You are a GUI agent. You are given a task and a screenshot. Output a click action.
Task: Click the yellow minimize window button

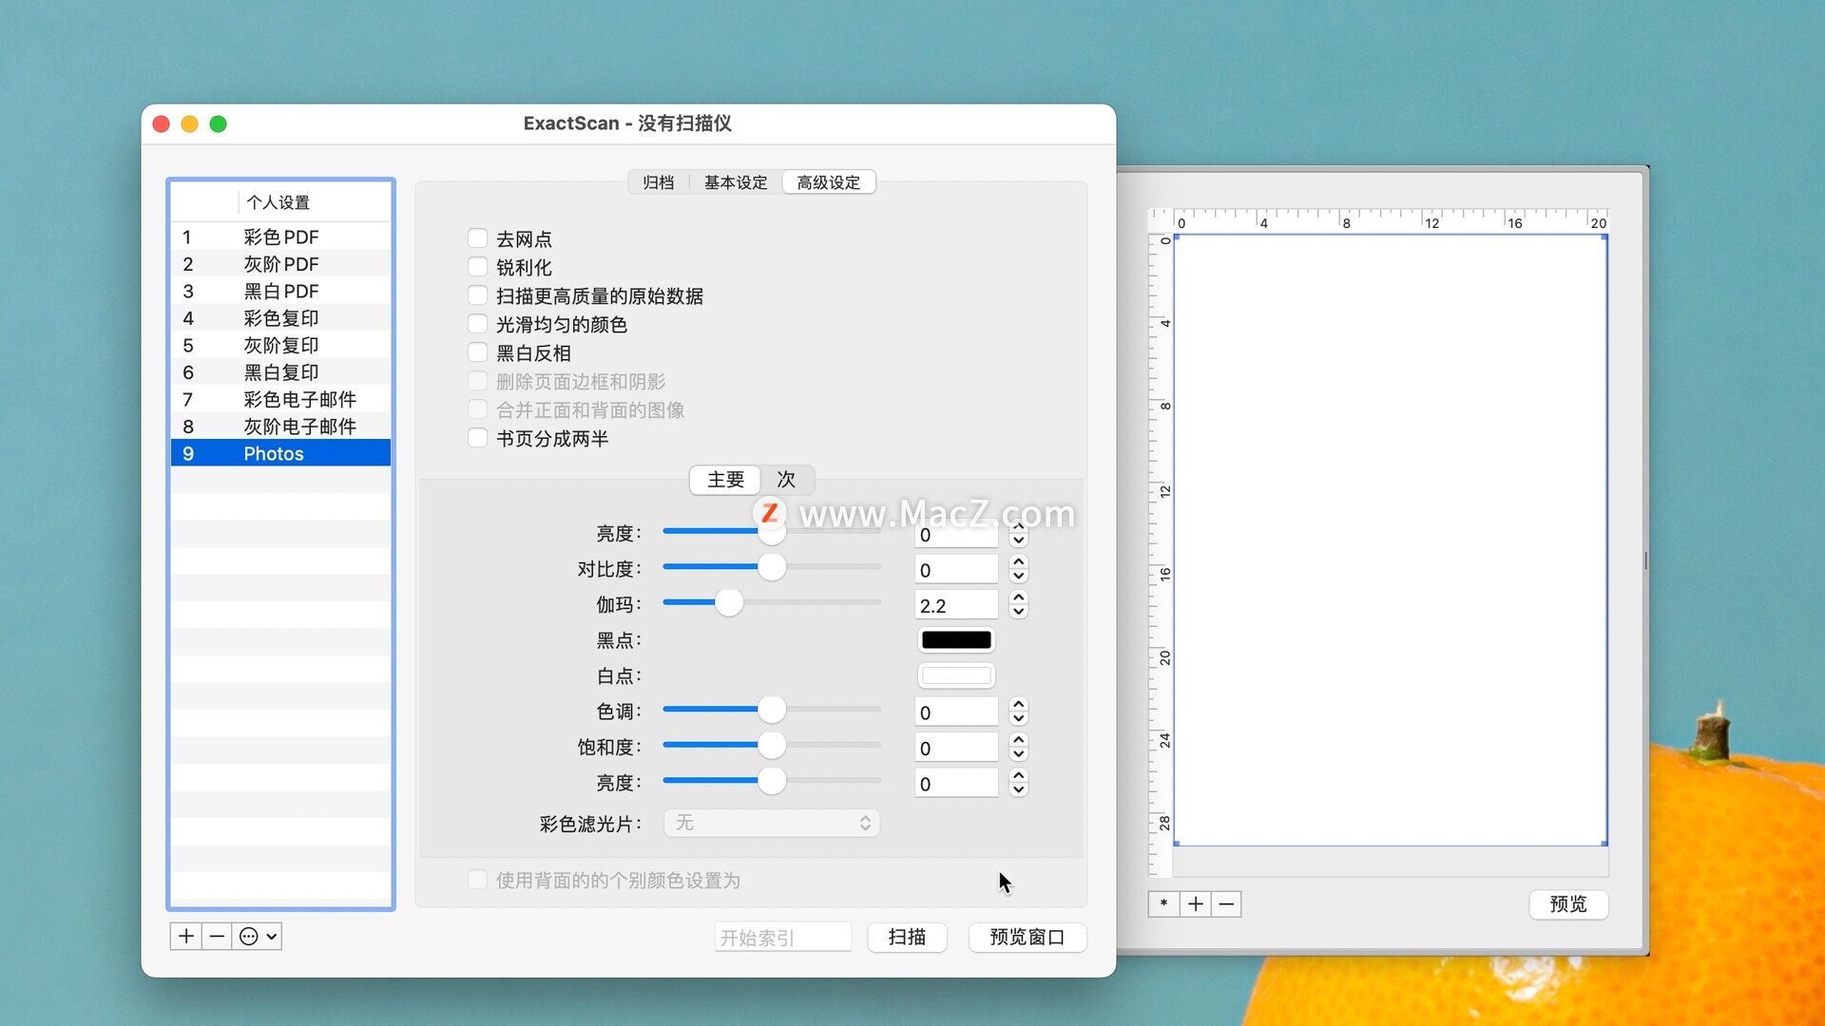[x=189, y=124]
